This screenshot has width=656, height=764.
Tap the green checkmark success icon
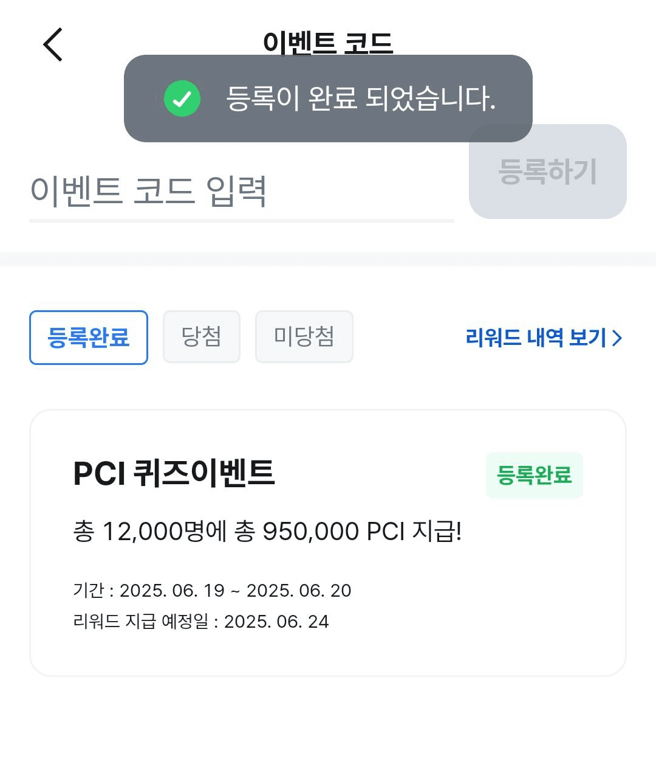pyautogui.click(x=182, y=99)
